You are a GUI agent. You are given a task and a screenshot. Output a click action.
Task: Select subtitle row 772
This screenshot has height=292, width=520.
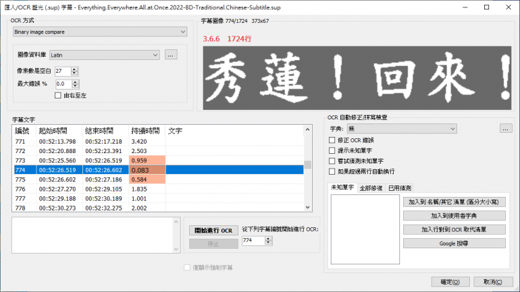(x=158, y=151)
